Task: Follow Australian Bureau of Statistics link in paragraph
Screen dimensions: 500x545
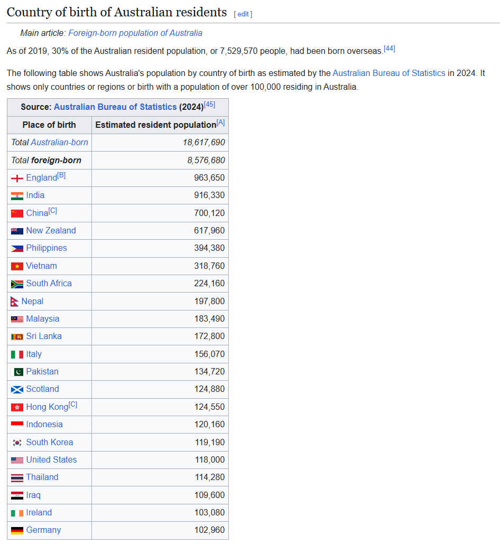Action: pos(388,73)
